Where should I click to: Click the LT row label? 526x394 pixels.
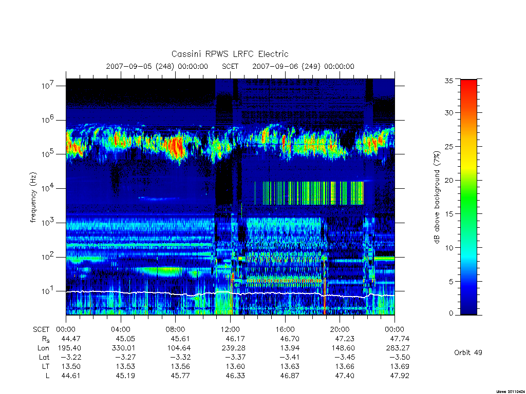click(x=46, y=366)
